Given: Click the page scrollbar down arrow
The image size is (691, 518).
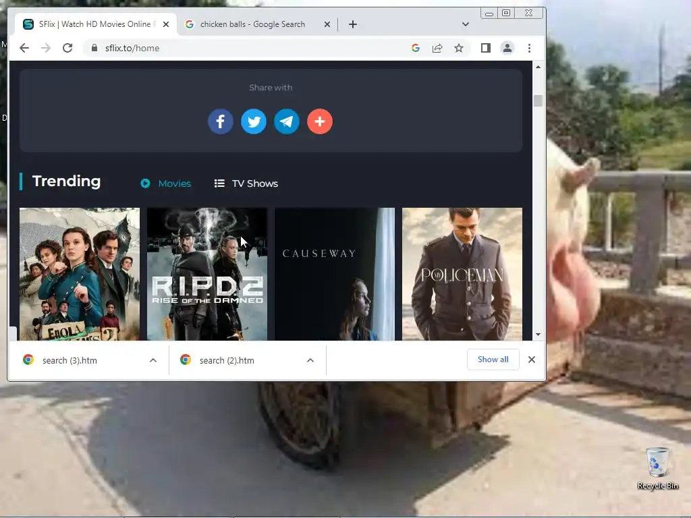Looking at the screenshot, I should click(538, 335).
